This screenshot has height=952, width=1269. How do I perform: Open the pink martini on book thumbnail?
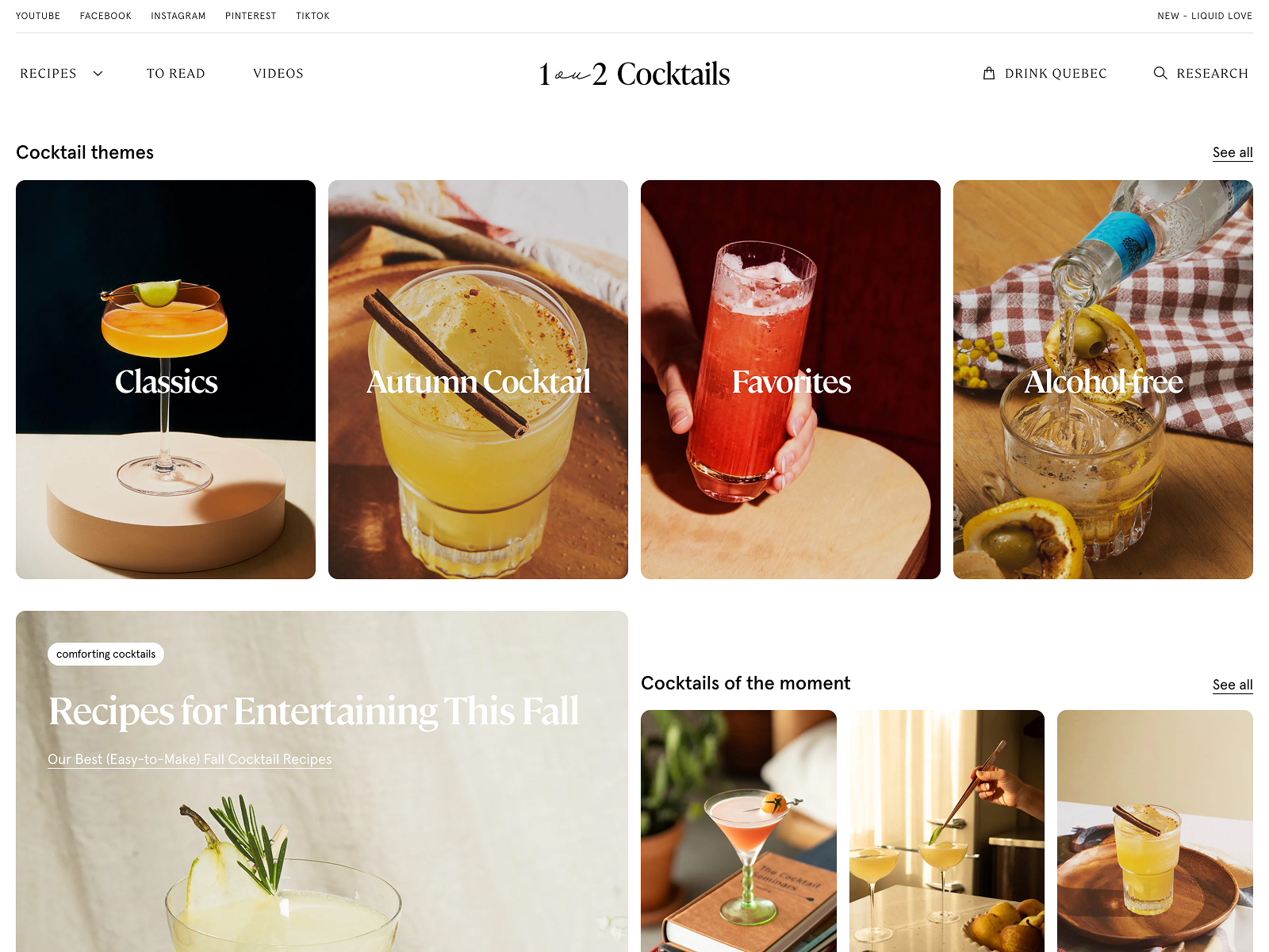click(x=738, y=831)
